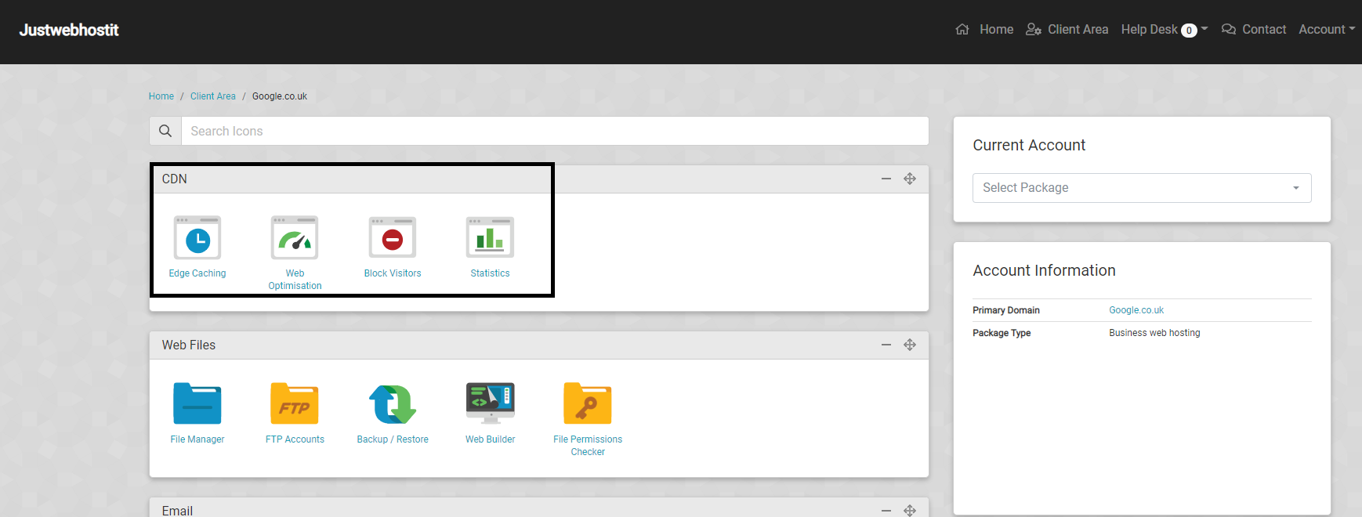Focus the Search Icons field
The image size is (1362, 517).
(555, 131)
